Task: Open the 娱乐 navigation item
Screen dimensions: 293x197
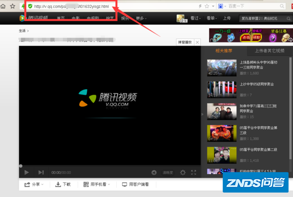Action: 125,19
